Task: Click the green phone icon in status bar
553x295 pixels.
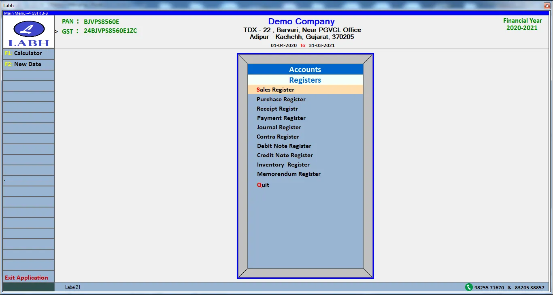Action: 469,287
